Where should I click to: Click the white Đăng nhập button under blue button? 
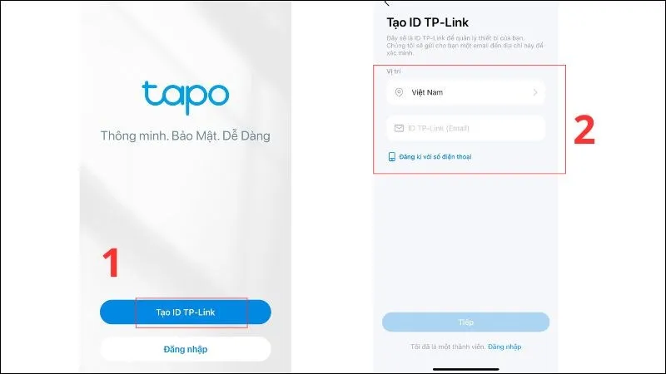[185, 349]
